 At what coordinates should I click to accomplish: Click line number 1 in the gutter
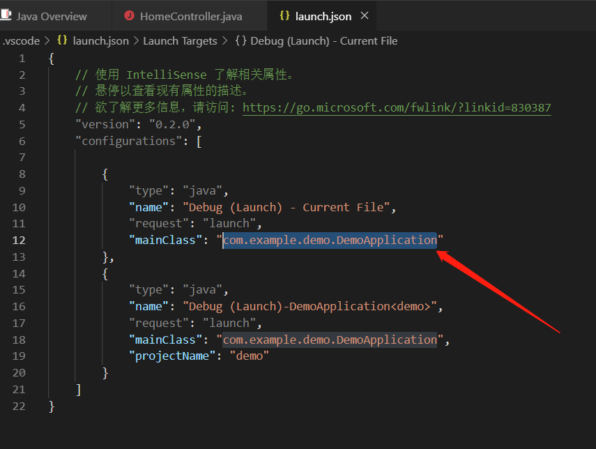coord(22,58)
